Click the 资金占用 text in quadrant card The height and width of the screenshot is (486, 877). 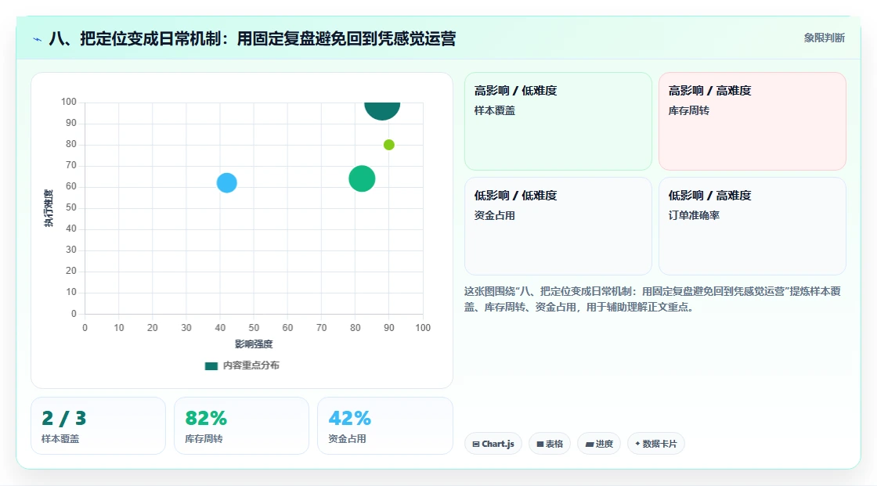(x=494, y=215)
